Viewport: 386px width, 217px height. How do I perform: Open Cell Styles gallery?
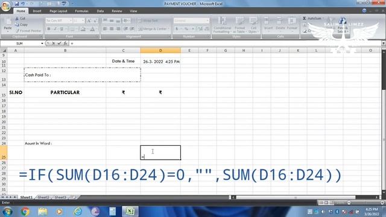tap(253, 25)
